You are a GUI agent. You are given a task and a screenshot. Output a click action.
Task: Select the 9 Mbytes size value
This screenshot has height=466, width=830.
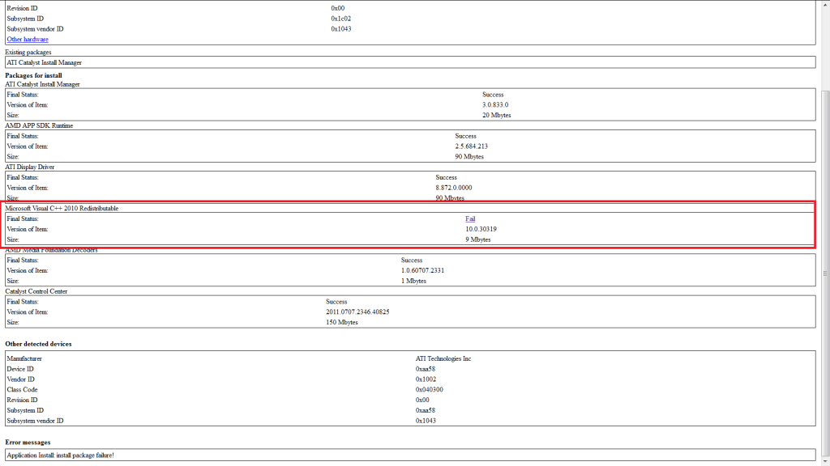pos(478,239)
